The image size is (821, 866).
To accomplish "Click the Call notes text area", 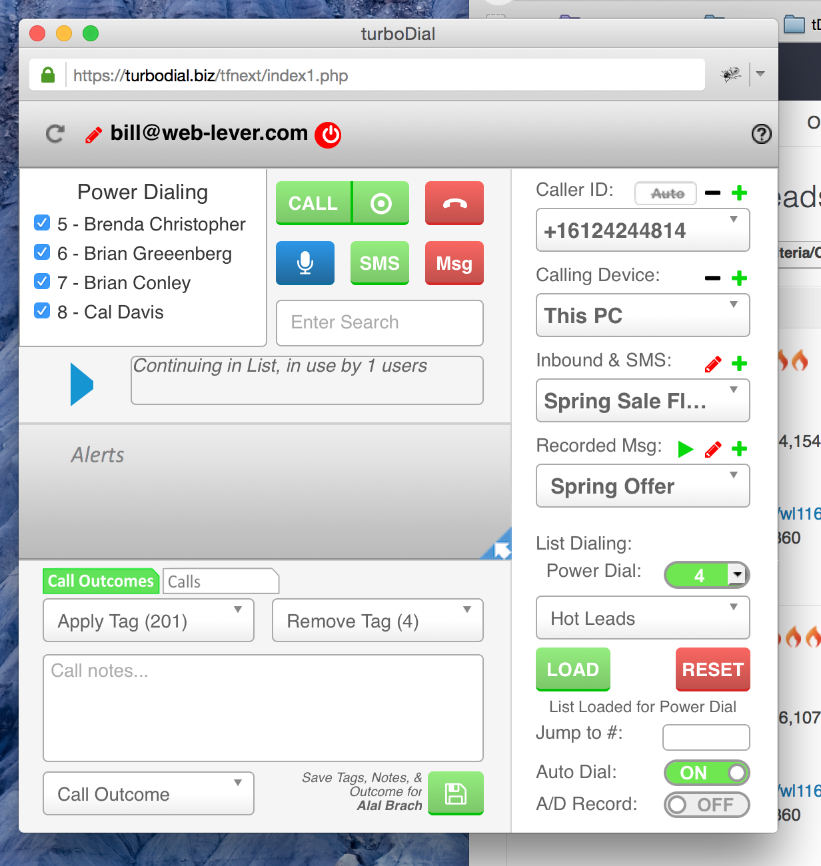I will click(x=263, y=708).
